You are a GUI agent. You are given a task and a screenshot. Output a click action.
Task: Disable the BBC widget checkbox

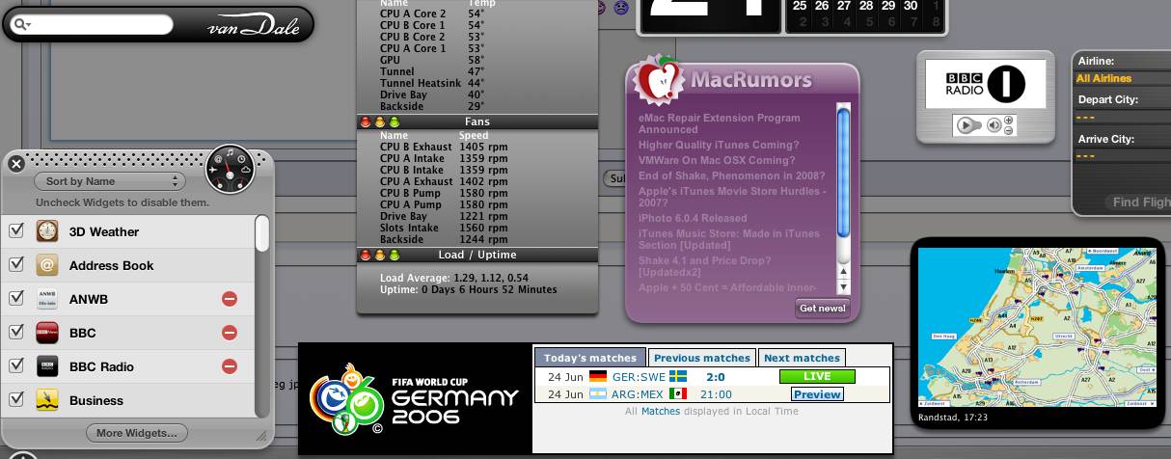pos(15,333)
